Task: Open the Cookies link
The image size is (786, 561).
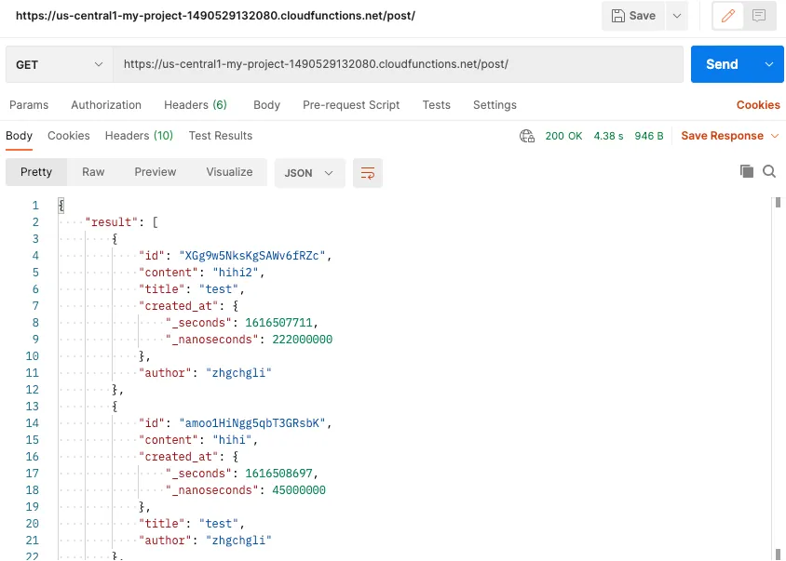Action: [x=758, y=105]
